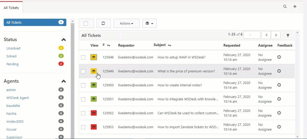This screenshot has height=139, width=307.
Task: Collapse the Agents section chevron
Action: click(x=64, y=81)
